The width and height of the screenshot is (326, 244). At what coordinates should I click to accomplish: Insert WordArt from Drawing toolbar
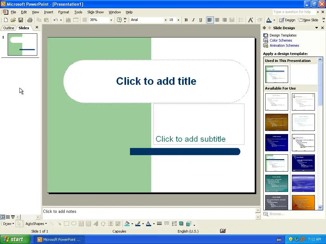96,224
